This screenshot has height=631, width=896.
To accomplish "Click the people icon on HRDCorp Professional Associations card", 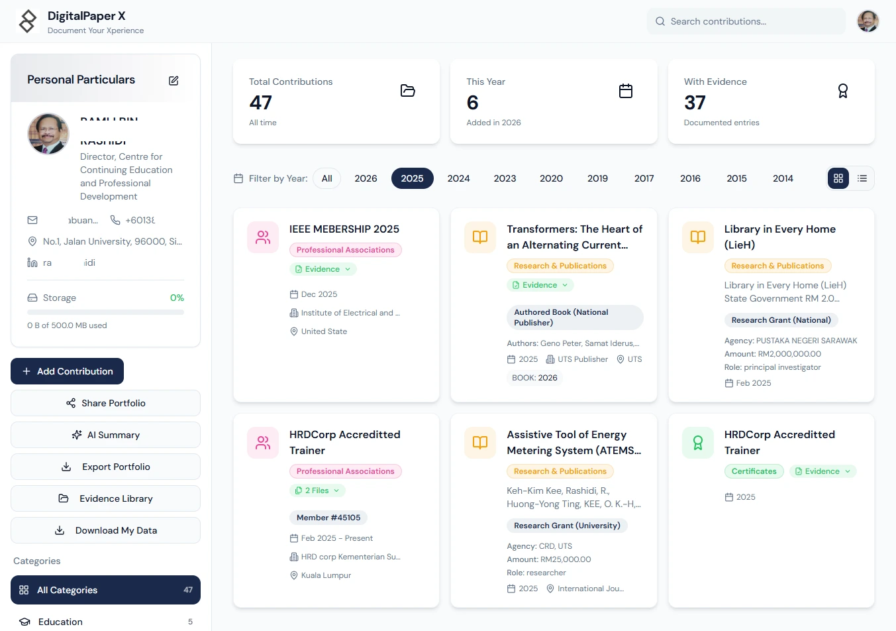I will point(263,443).
